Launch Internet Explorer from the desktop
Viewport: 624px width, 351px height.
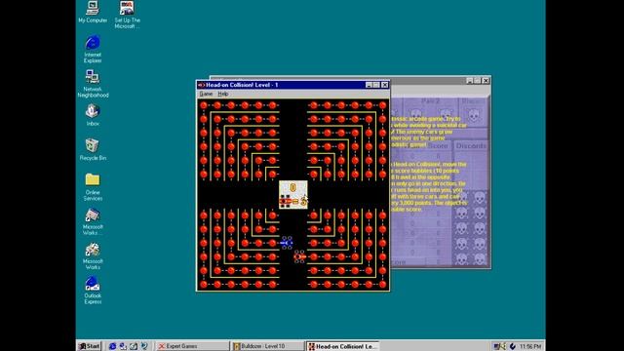[x=93, y=49]
